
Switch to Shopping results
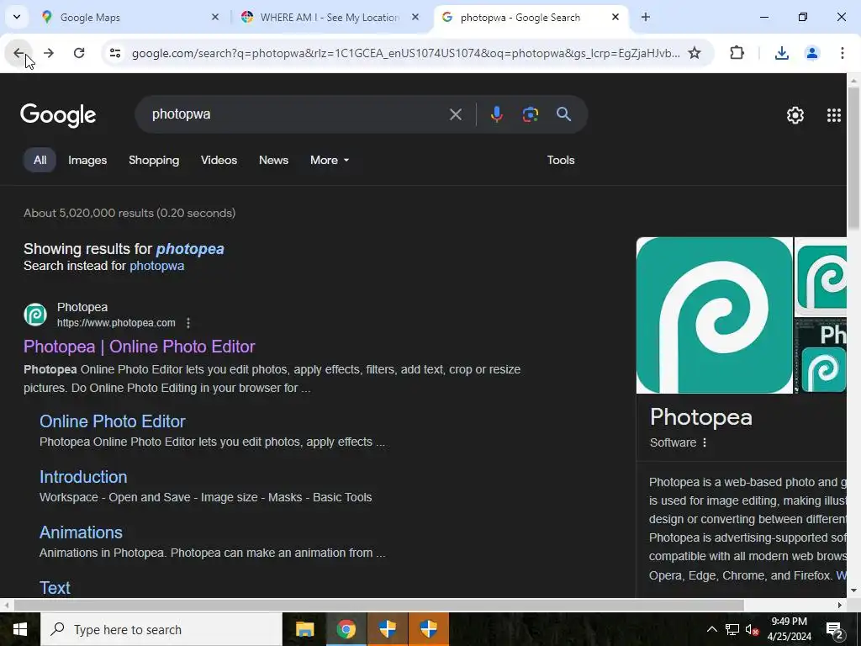pyautogui.click(x=154, y=160)
